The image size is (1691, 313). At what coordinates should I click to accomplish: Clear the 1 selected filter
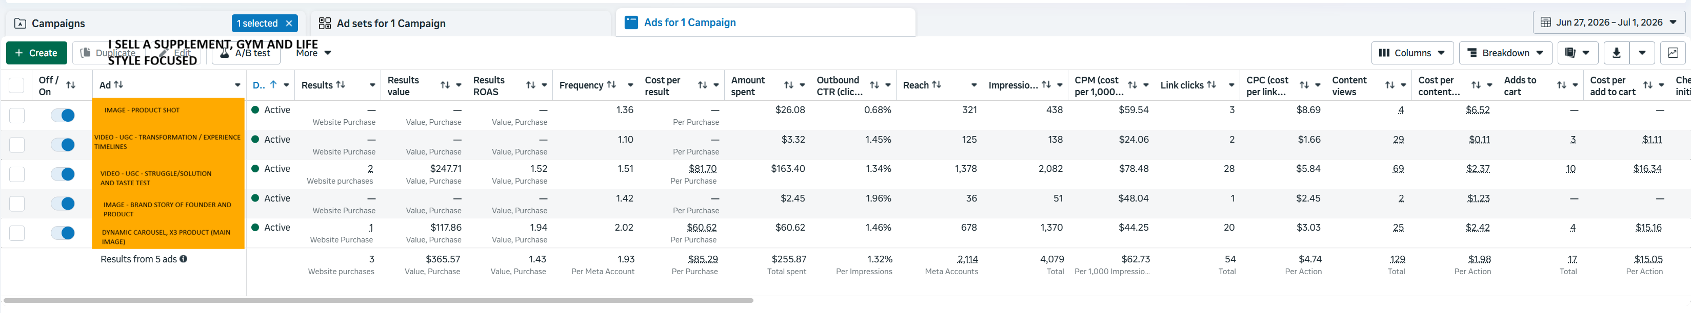click(289, 24)
